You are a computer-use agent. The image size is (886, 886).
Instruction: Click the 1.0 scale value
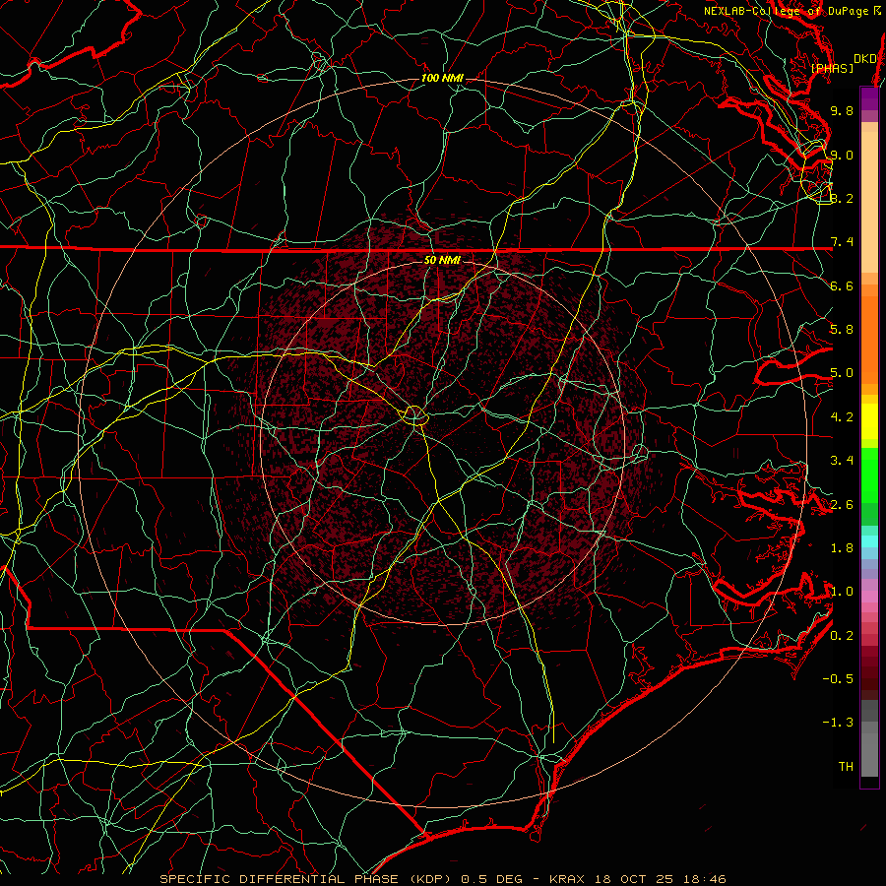[842, 592]
